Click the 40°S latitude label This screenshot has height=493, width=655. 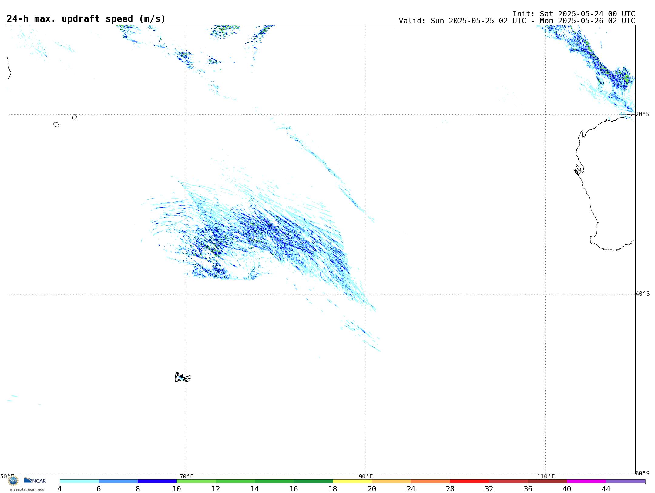click(x=643, y=294)
